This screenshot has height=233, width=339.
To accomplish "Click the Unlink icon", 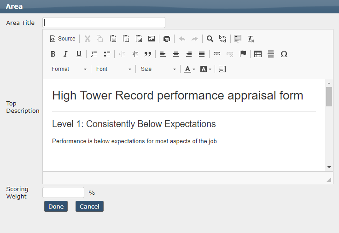I will pos(230,54).
